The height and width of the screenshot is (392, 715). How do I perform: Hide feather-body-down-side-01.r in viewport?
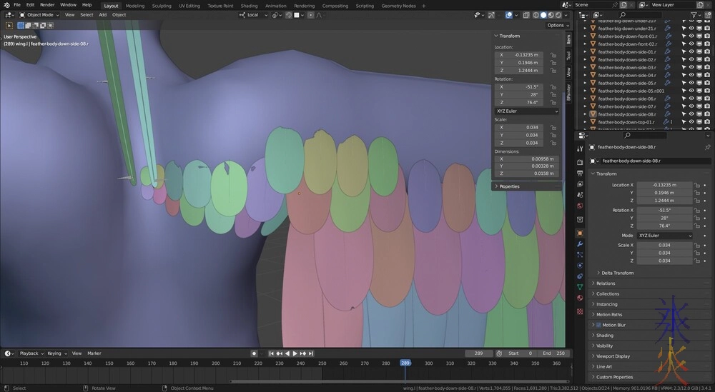[x=692, y=52]
